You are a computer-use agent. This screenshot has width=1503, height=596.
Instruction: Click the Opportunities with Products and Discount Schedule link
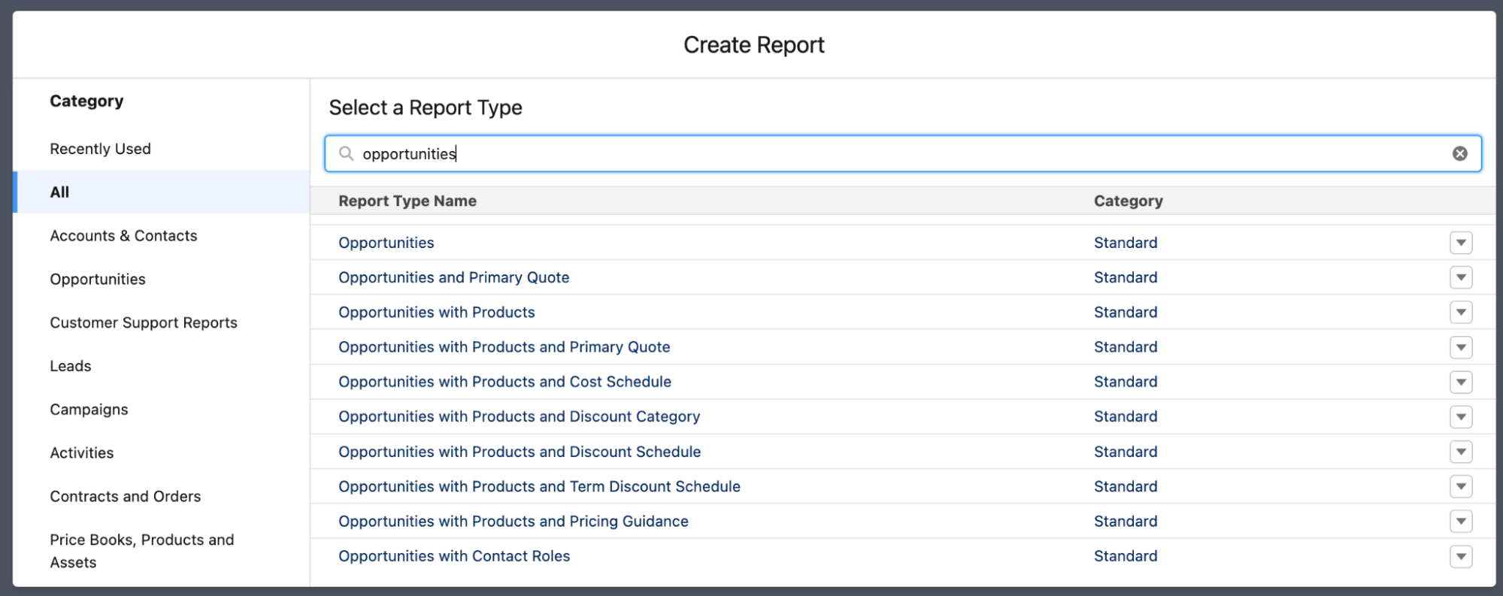[x=520, y=452]
